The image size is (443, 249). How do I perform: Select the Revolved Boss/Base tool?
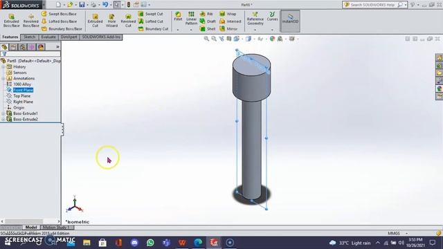point(30,20)
